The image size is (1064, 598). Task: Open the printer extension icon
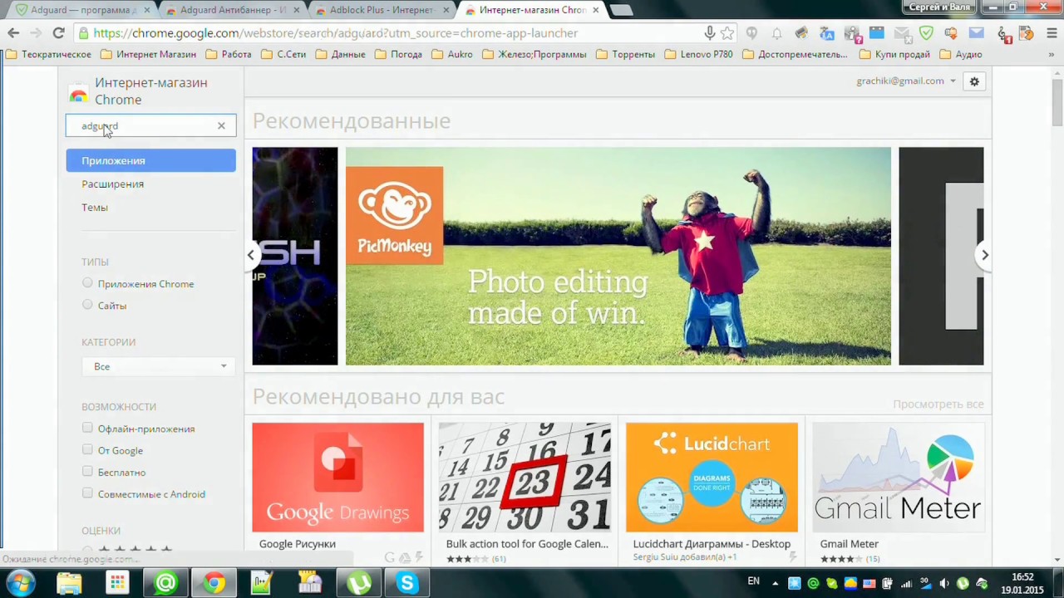click(801, 33)
